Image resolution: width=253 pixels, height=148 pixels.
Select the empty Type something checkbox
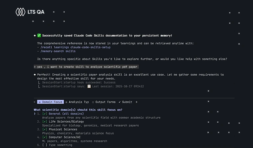pos(45,145)
